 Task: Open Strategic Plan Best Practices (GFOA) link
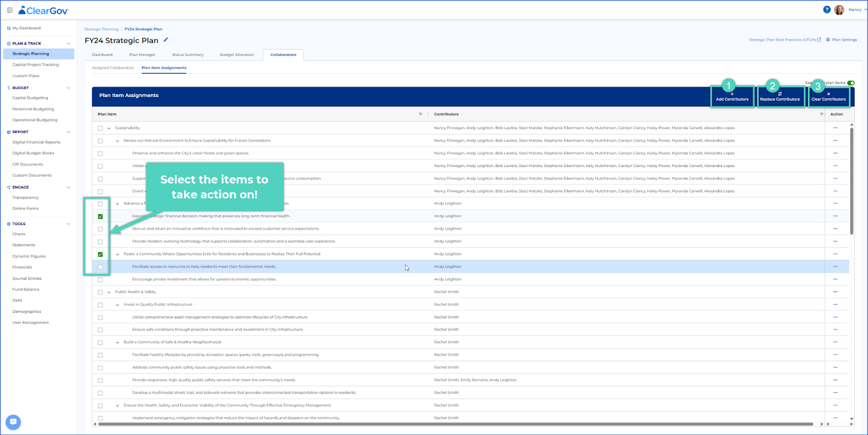point(785,40)
